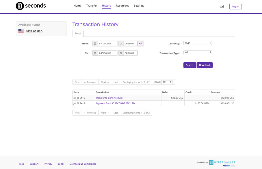The height and width of the screenshot is (169, 262).
Task: Open the envelope messages icon
Action: click(x=222, y=7)
